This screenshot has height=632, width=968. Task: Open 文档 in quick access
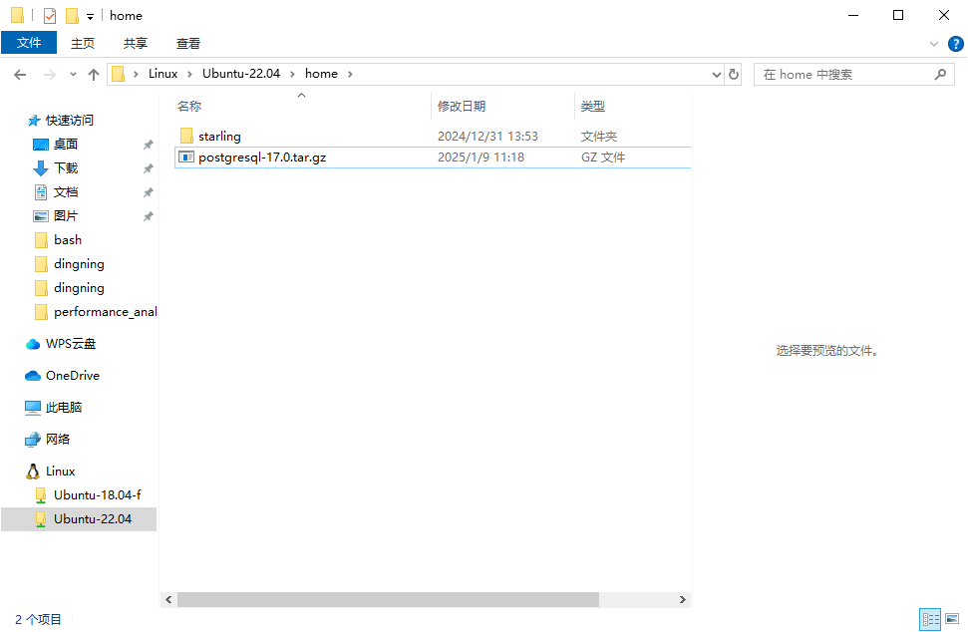pos(66,192)
